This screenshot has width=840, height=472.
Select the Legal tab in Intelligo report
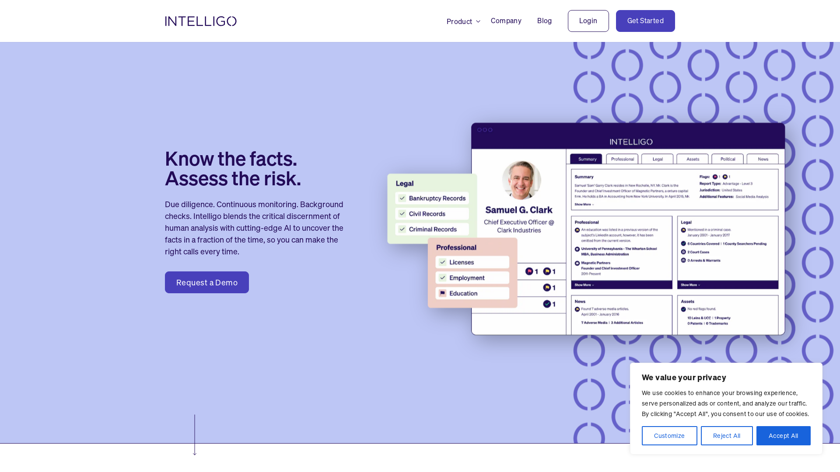point(657,159)
